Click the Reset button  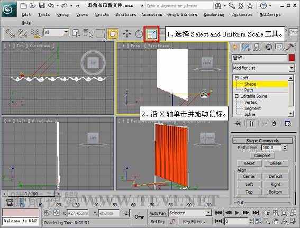[249, 163]
